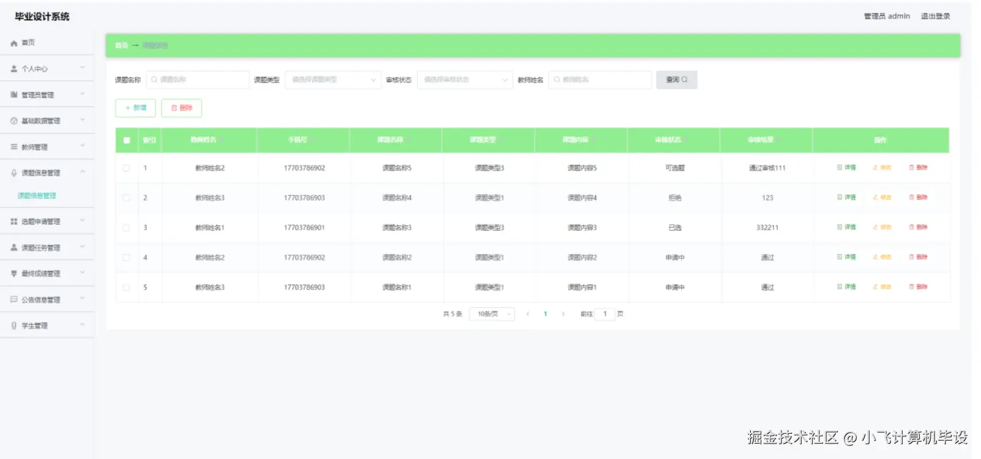Viewport: 981px width, 459px height.
Task: Toggle select-all checkbox in table header
Action: (x=127, y=140)
